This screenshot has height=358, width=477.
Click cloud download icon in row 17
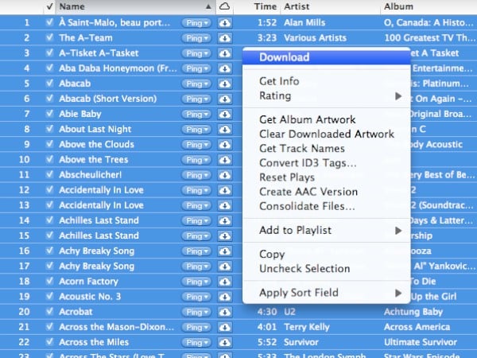pyautogui.click(x=225, y=267)
